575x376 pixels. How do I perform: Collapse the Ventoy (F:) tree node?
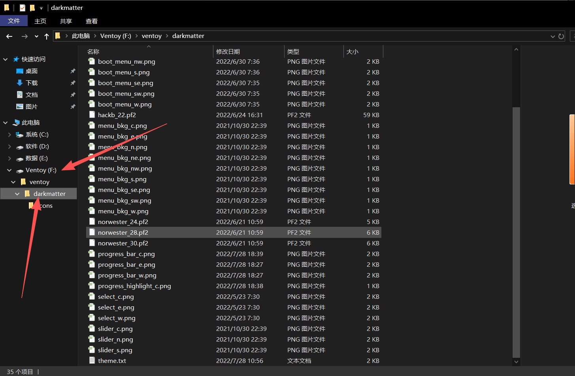click(x=9, y=170)
